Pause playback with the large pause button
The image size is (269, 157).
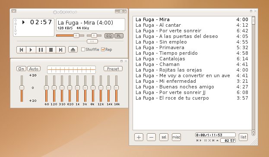pyautogui.click(x=41, y=50)
